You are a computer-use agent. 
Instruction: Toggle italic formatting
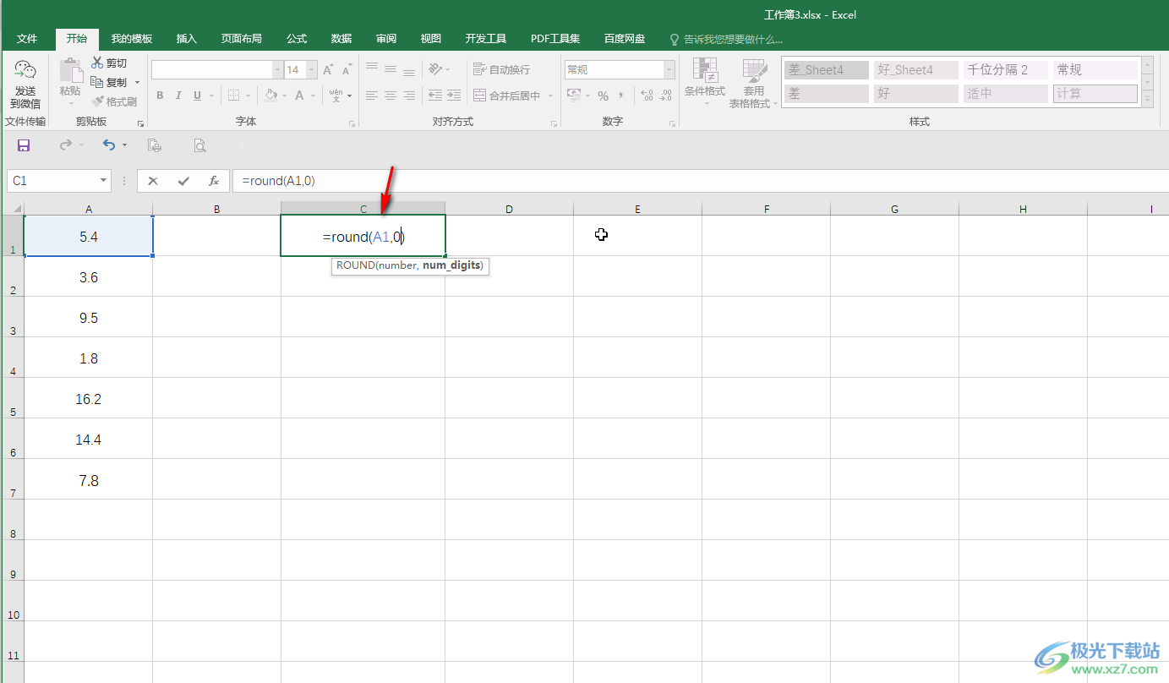pos(178,96)
